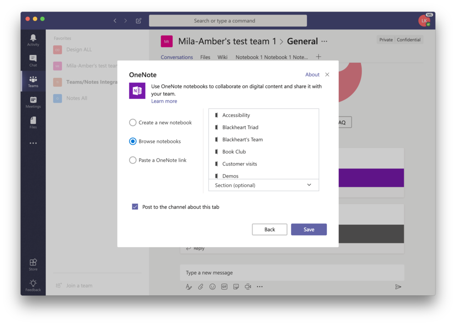Select the Accessibility notebook
Image resolution: width=456 pixels, height=325 pixels.
coord(264,115)
